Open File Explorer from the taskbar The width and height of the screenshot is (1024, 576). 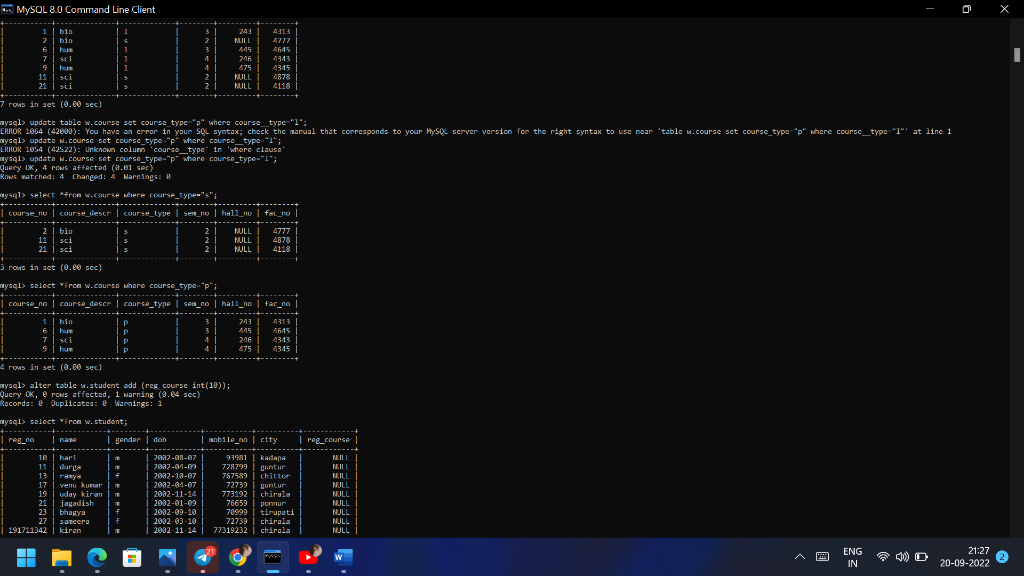tap(62, 557)
